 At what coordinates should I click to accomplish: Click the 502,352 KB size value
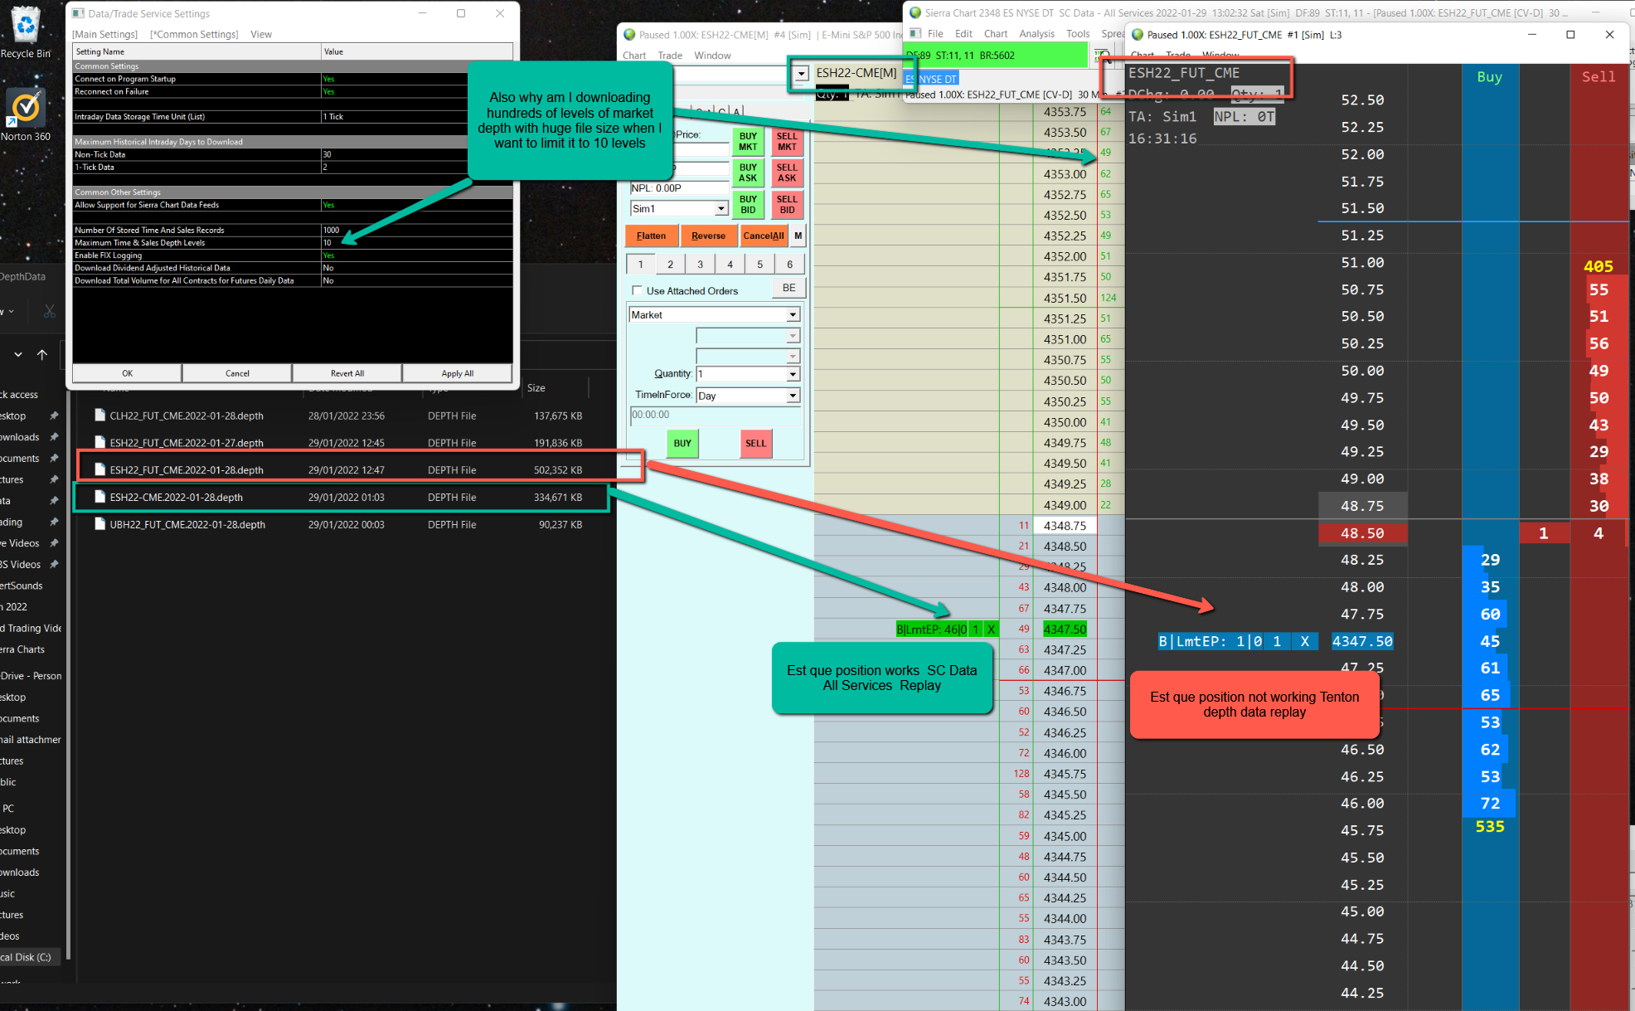[558, 470]
